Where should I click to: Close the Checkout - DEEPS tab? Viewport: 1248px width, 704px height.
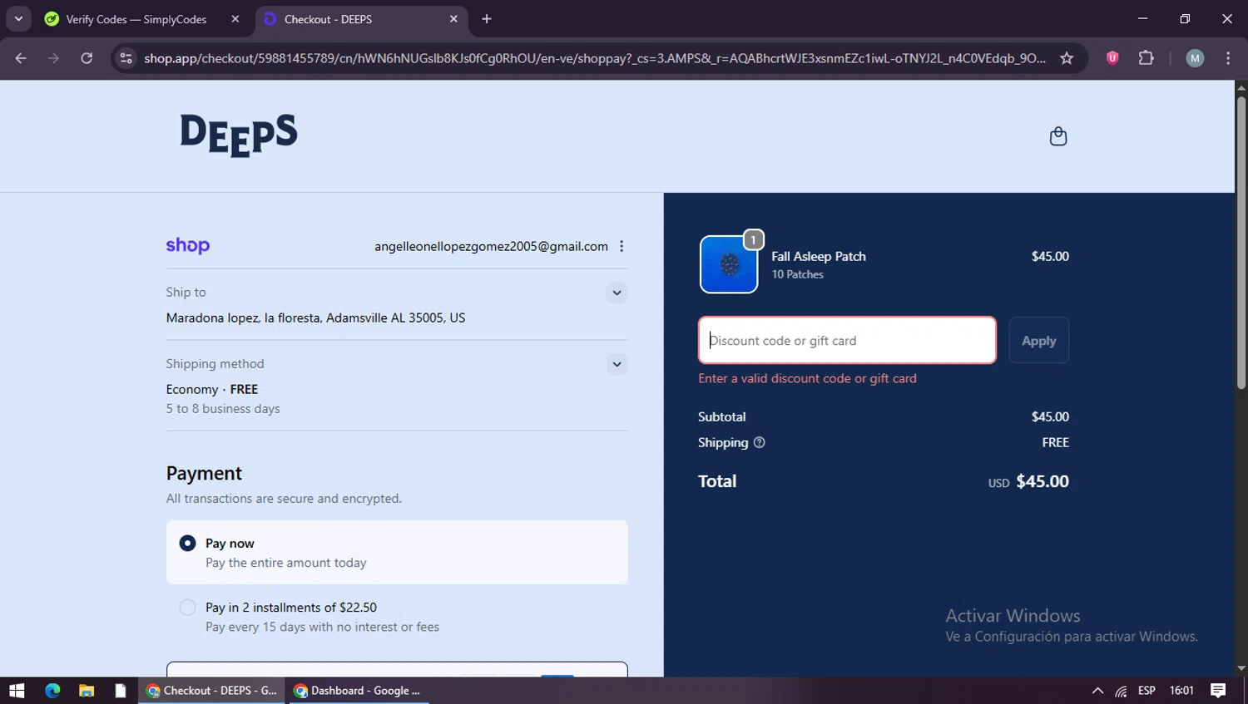tap(453, 19)
